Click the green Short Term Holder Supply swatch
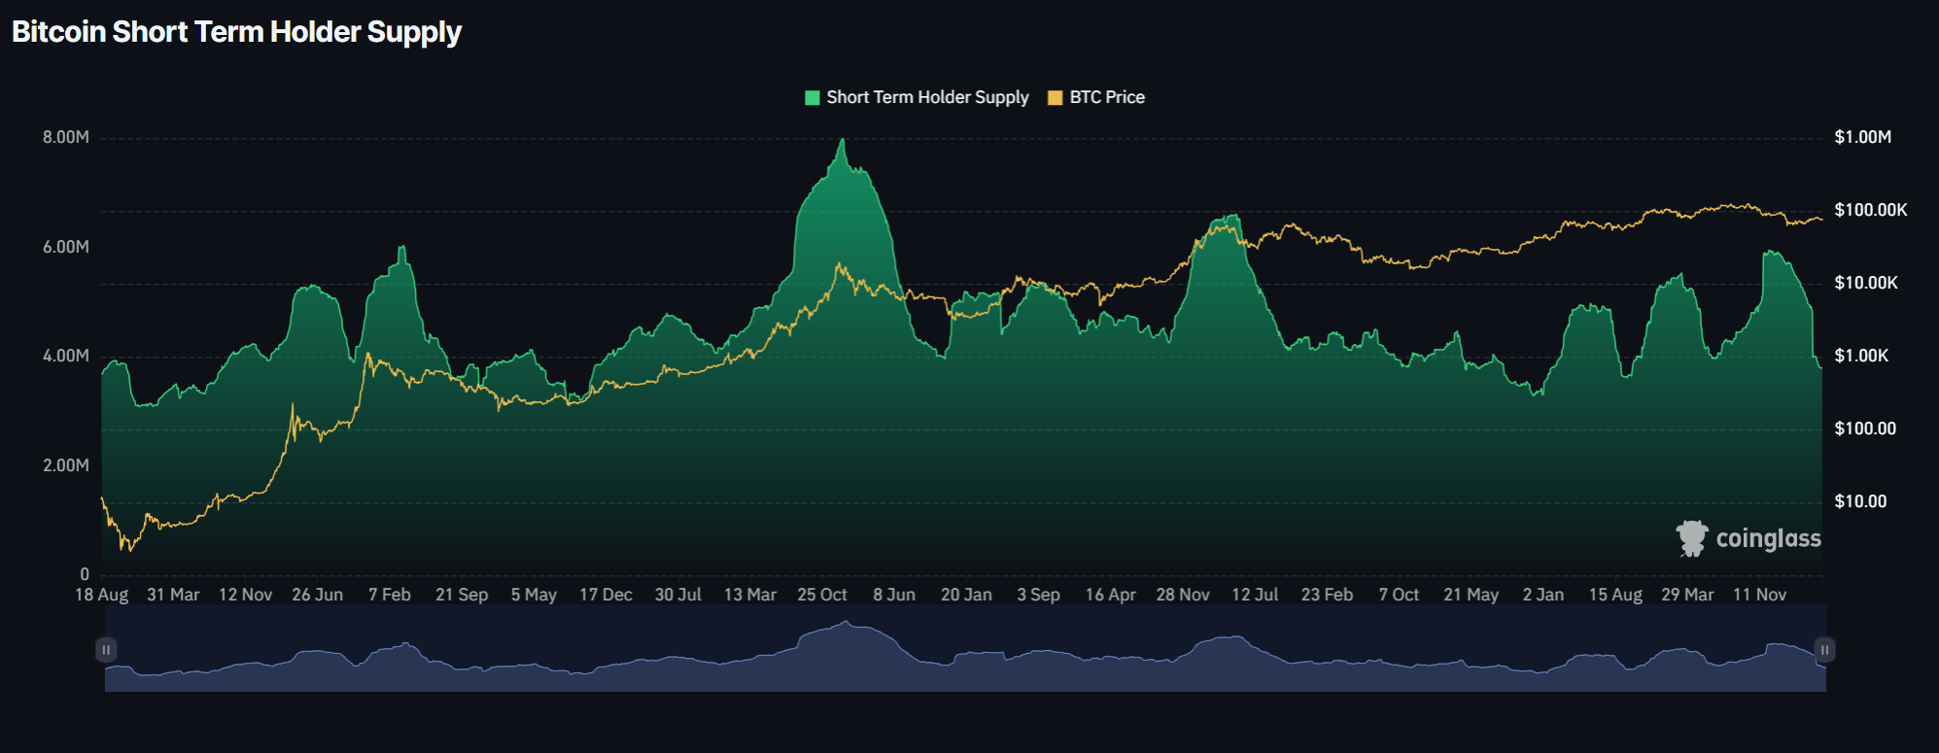Screen dimensions: 1939x753 click(813, 97)
